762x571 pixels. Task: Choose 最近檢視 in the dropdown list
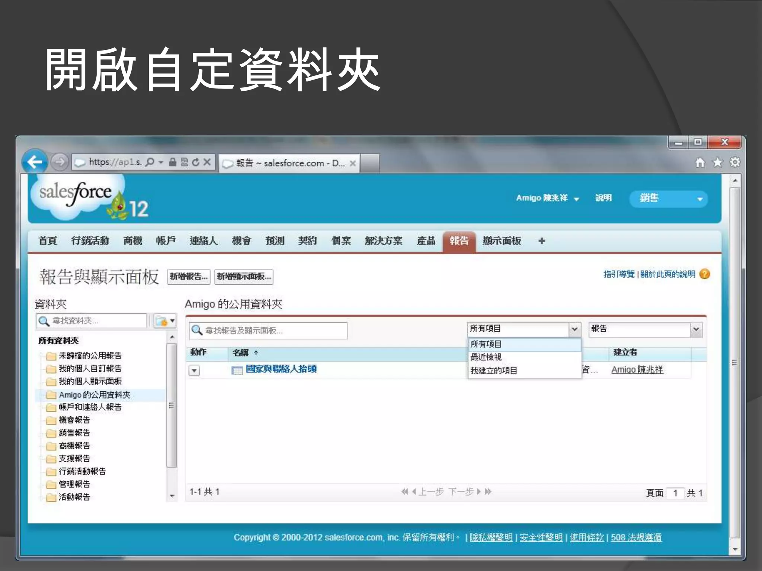[525, 357]
